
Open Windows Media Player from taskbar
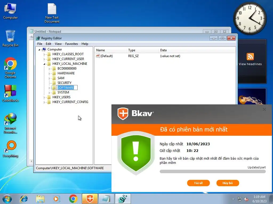[x=57, y=199]
